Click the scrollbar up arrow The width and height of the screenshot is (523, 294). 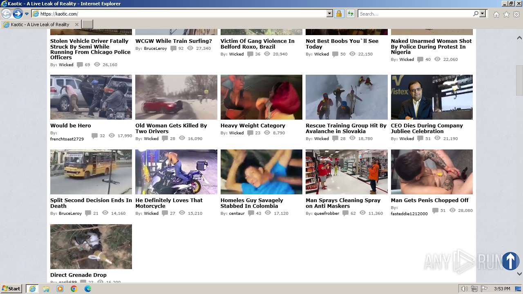click(x=519, y=38)
